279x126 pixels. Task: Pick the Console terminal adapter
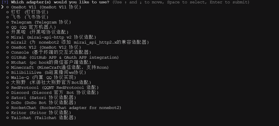(x=49, y=52)
